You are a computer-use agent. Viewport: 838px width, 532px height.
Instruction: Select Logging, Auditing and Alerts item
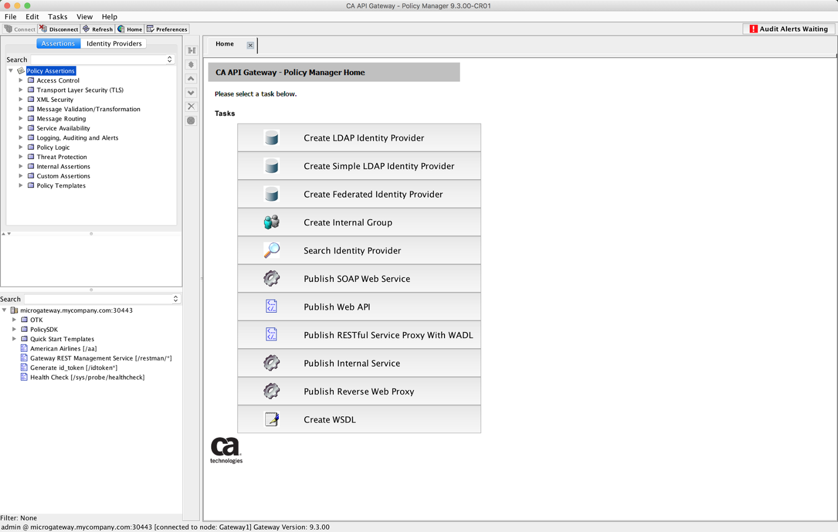(x=78, y=138)
